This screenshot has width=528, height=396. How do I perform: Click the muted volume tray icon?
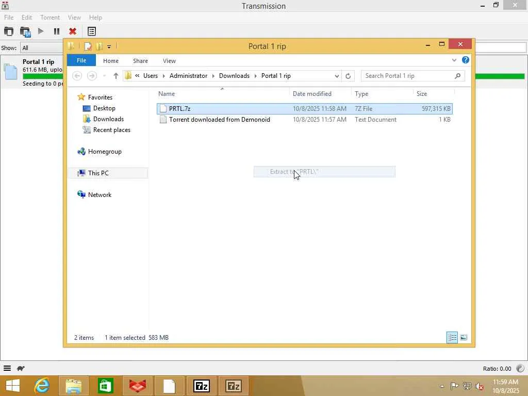(479, 386)
